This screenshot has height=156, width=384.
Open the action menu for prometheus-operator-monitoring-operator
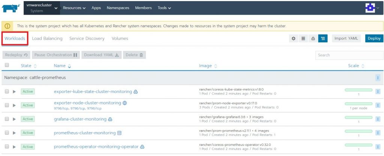pyautogui.click(x=378, y=147)
